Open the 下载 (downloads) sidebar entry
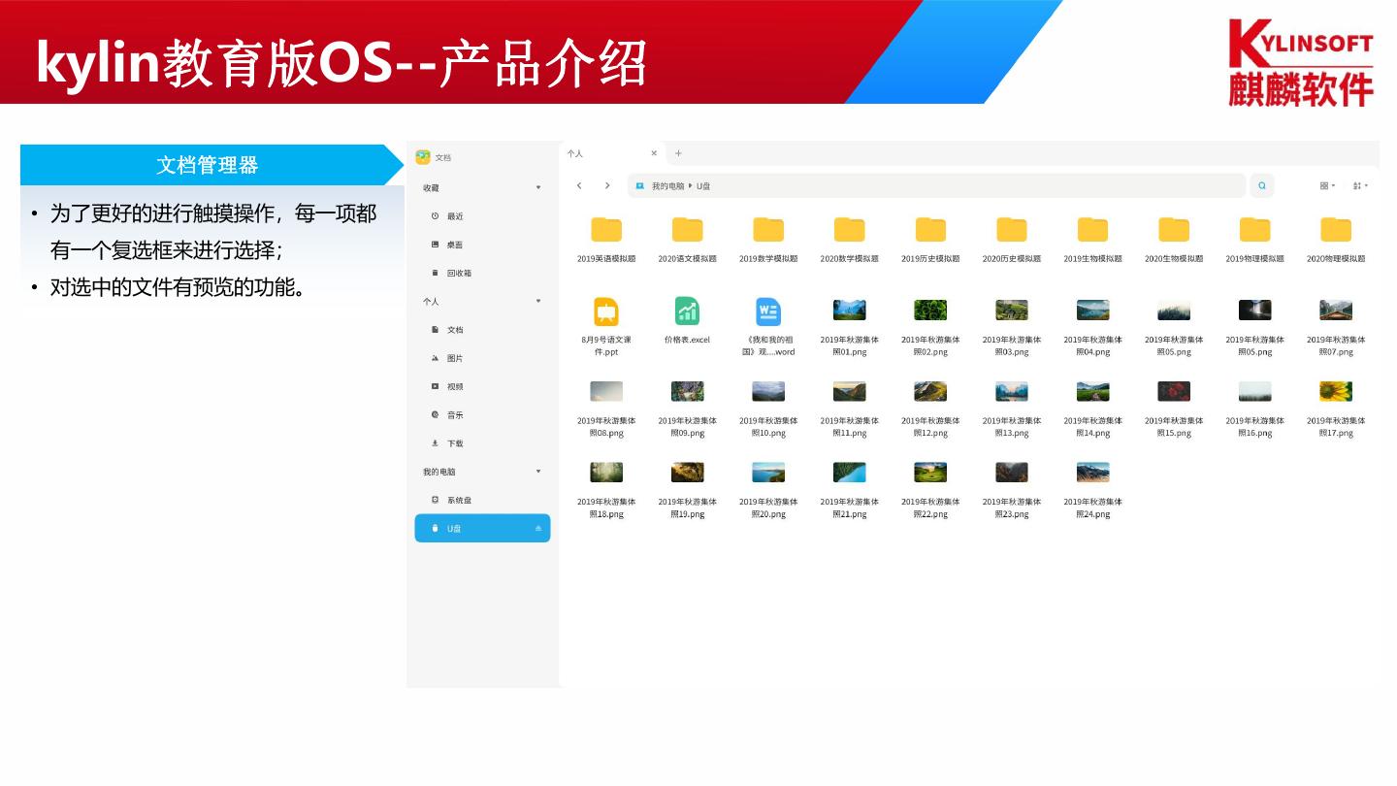Image resolution: width=1397 pixels, height=786 pixels. [x=456, y=443]
